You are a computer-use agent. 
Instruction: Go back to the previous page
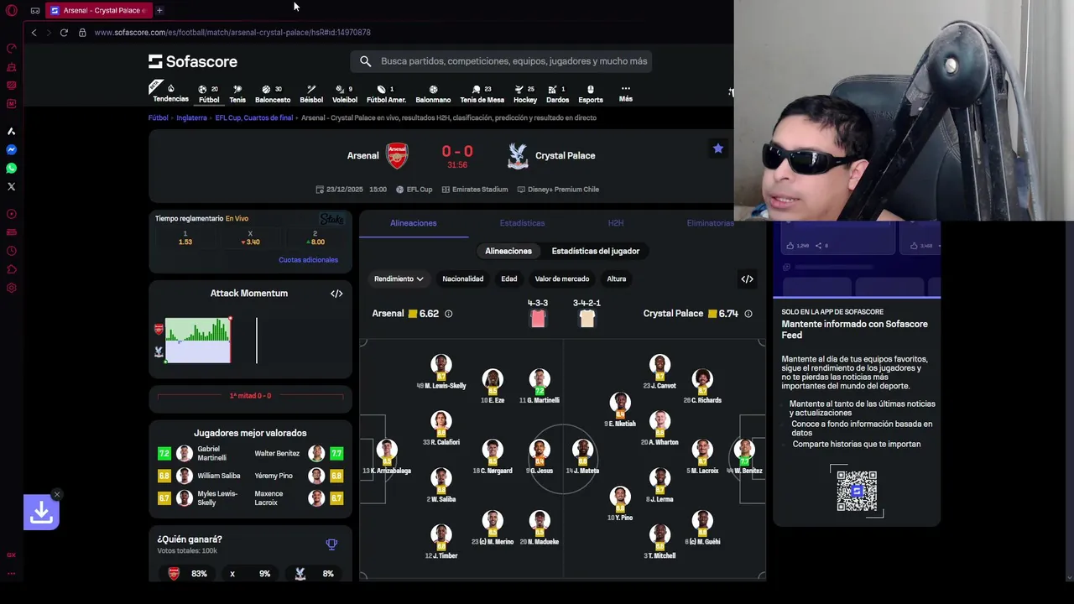pyautogui.click(x=34, y=33)
